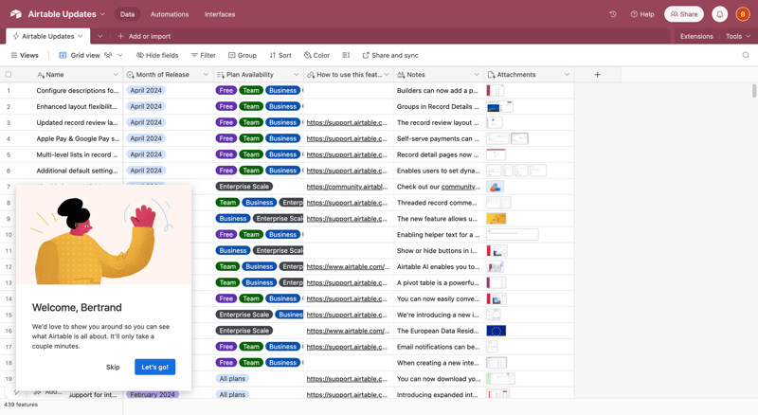Open row 12 www.airtable.com link
Image resolution: width=758 pixels, height=415 pixels.
tap(348, 266)
